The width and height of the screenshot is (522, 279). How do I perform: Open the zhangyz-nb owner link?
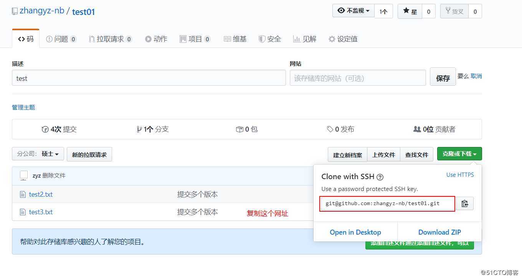pyautogui.click(x=42, y=11)
